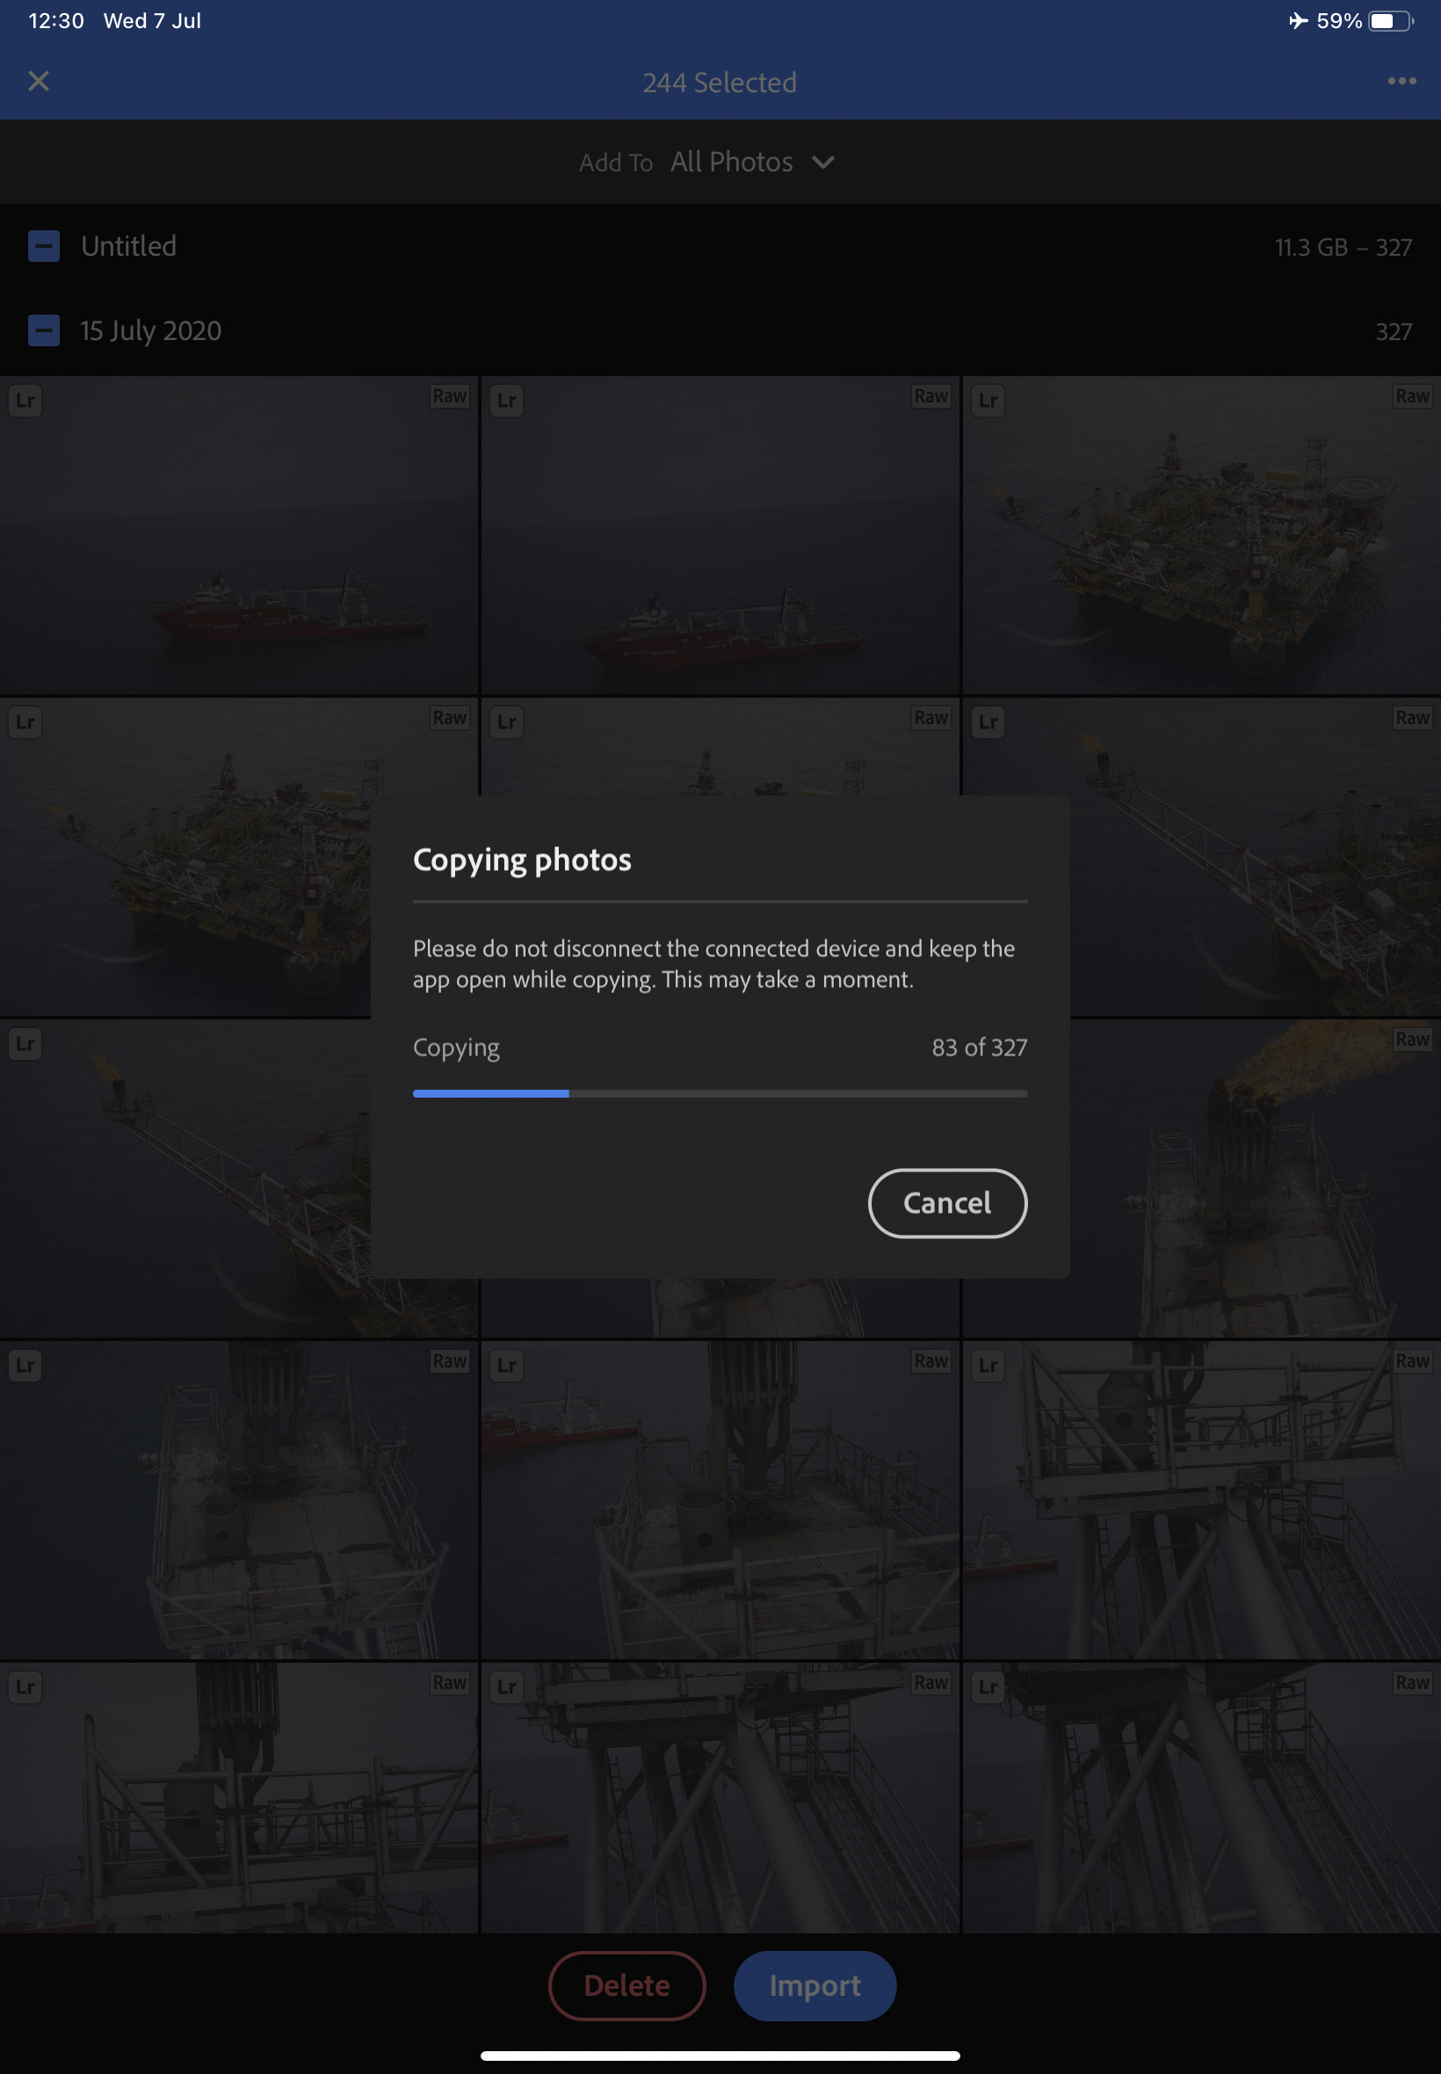
Task: Click Raw badge on second-row middle photo
Action: [930, 718]
